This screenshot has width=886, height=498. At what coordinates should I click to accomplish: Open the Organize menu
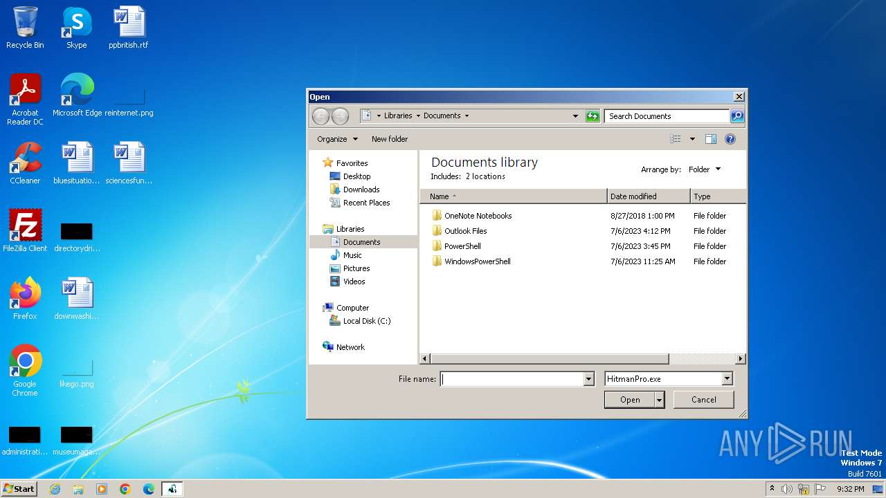(x=338, y=139)
